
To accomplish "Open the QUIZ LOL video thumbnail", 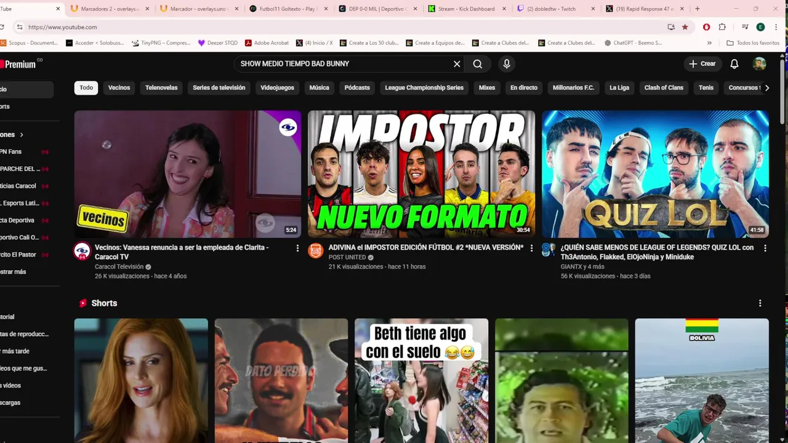I will (655, 174).
